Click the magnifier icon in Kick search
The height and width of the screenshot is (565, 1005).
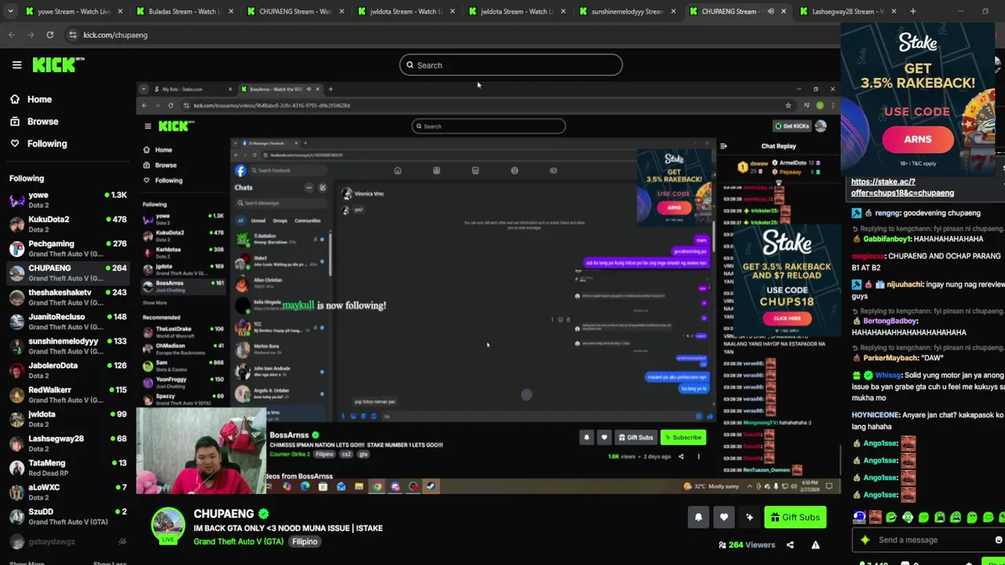[409, 65]
